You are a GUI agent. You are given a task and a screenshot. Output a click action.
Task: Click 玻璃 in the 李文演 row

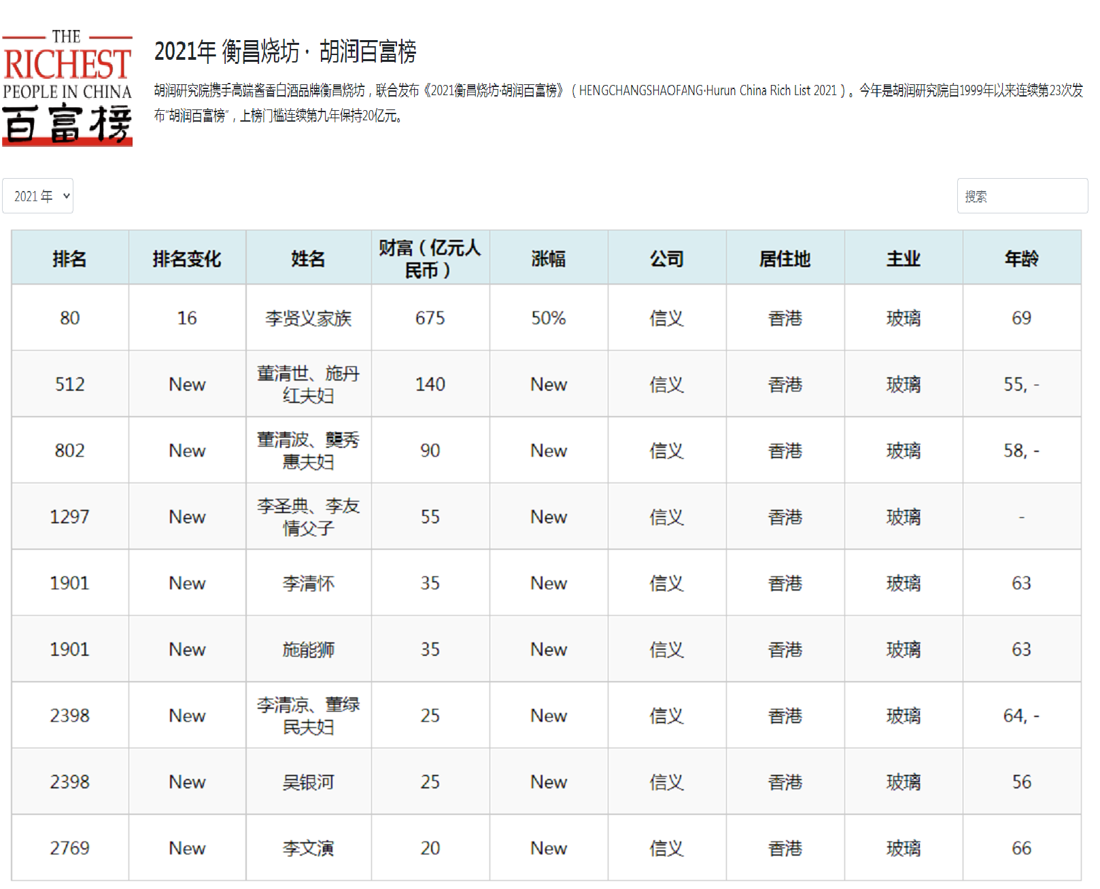[x=904, y=848]
